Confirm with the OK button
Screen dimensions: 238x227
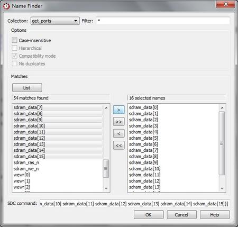pos(149,215)
